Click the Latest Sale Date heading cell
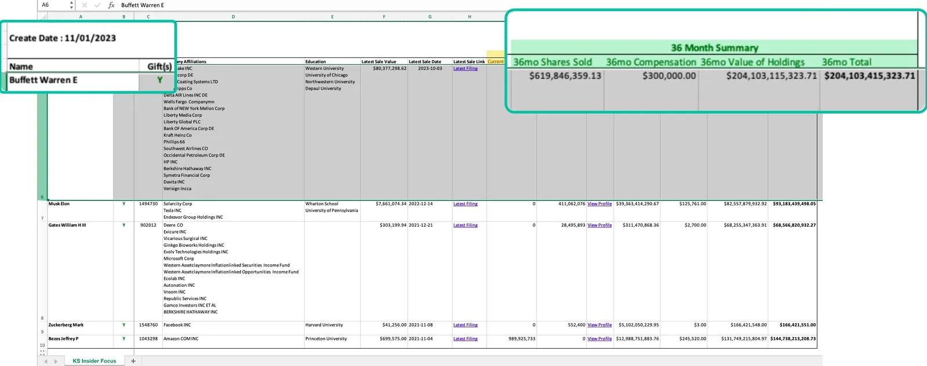 pos(429,61)
